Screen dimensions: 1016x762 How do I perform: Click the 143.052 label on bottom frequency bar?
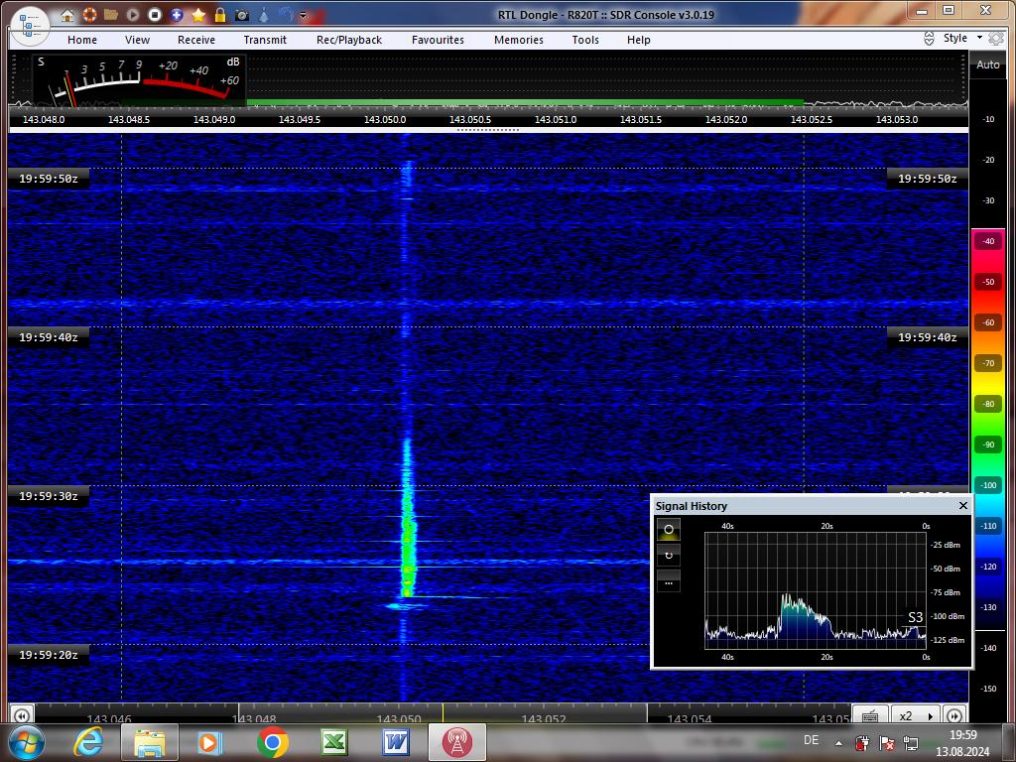pyautogui.click(x=543, y=718)
